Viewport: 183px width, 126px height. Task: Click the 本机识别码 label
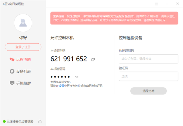(58, 51)
